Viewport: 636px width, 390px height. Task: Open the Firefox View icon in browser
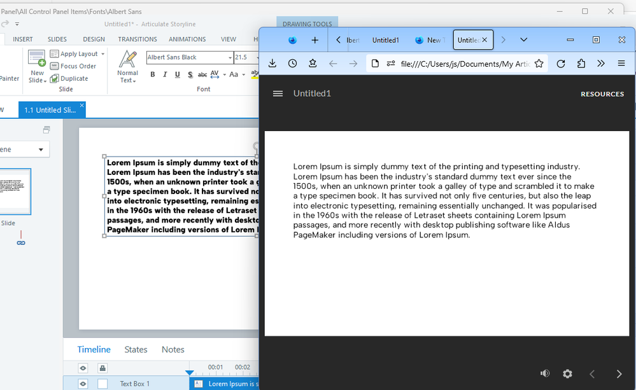coord(292,40)
